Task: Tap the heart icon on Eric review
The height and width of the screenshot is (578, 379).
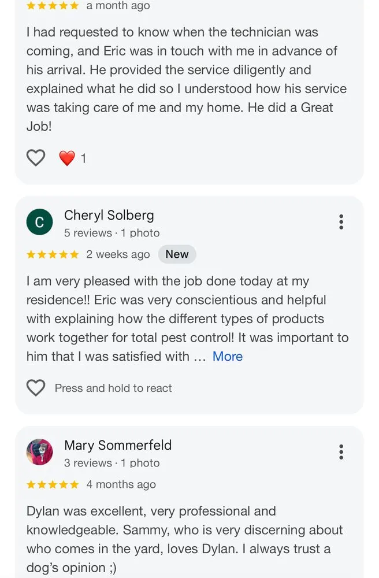Action: (x=36, y=158)
